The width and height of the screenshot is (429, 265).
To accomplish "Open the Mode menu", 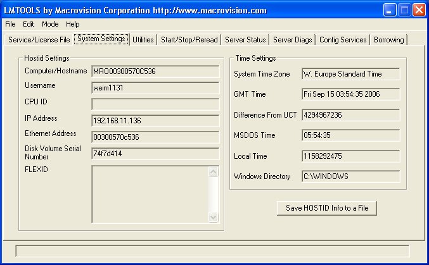I will 50,24.
